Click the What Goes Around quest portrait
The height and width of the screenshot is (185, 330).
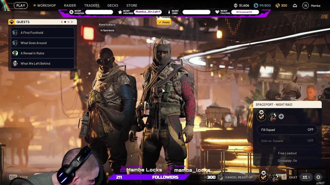[x=15, y=43]
